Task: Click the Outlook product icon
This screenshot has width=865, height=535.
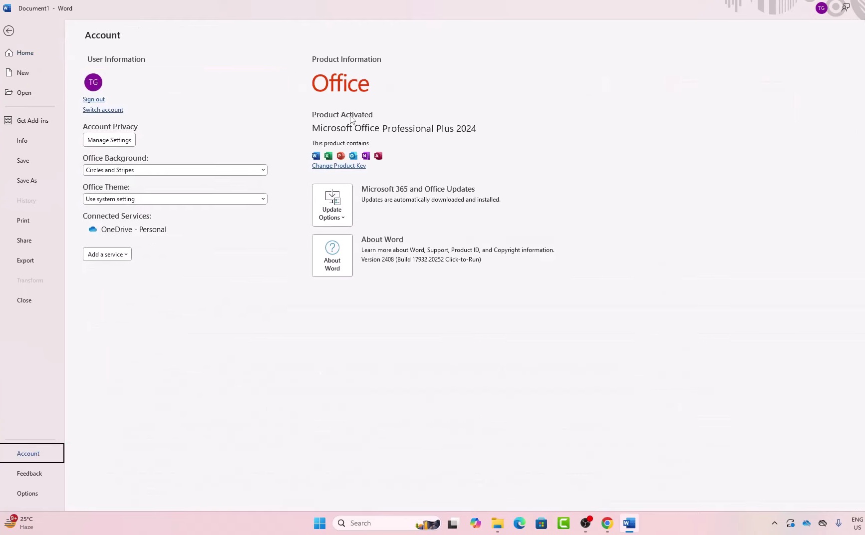Action: pyautogui.click(x=353, y=156)
